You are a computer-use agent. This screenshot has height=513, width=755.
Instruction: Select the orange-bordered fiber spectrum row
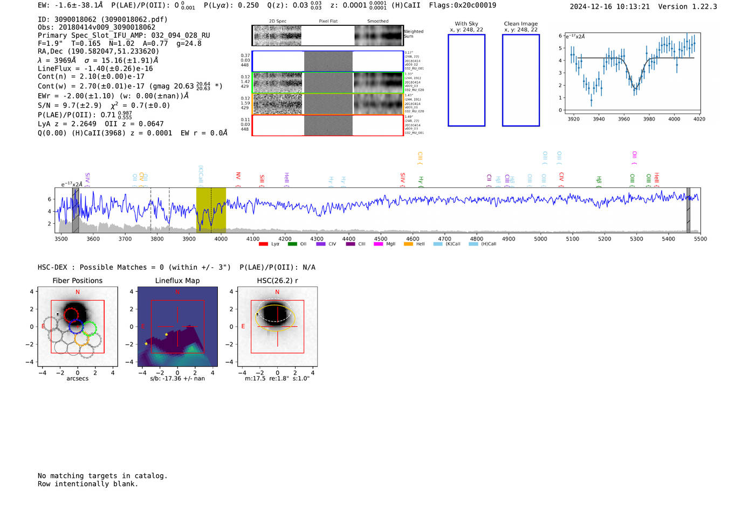click(x=327, y=104)
